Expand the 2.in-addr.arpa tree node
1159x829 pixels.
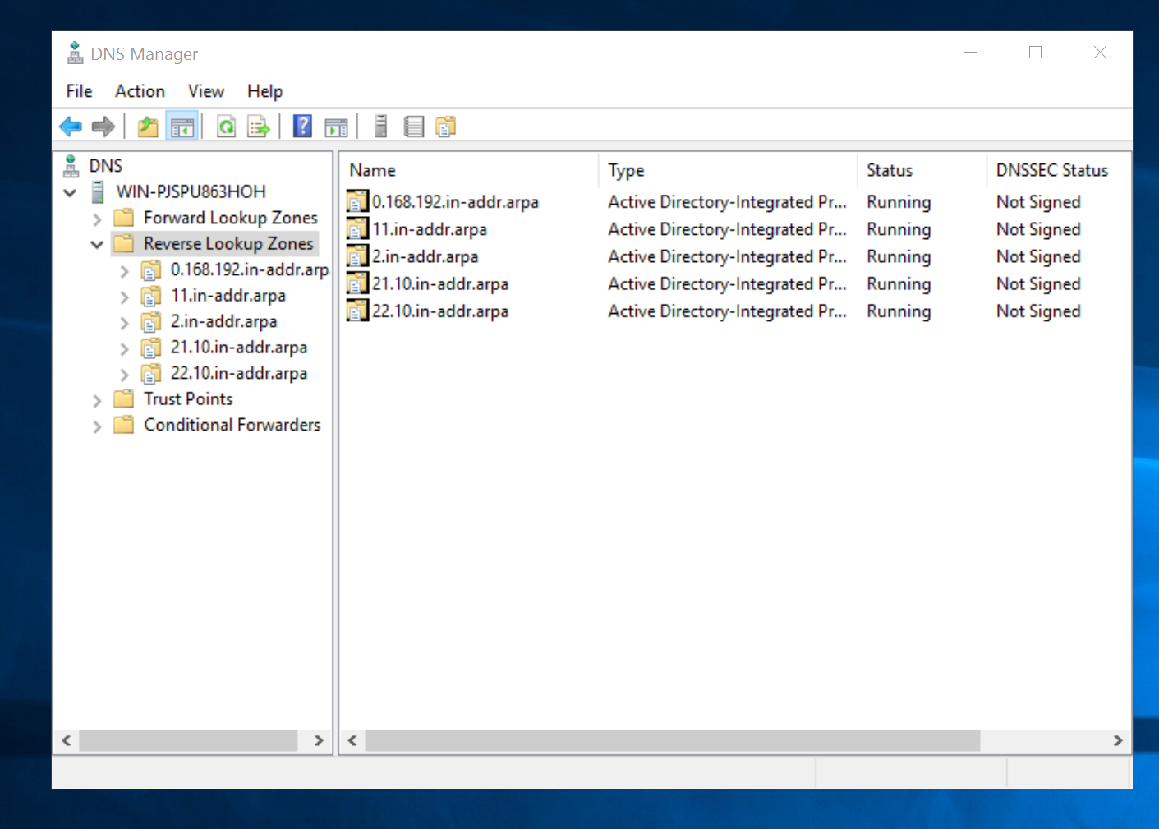124,323
